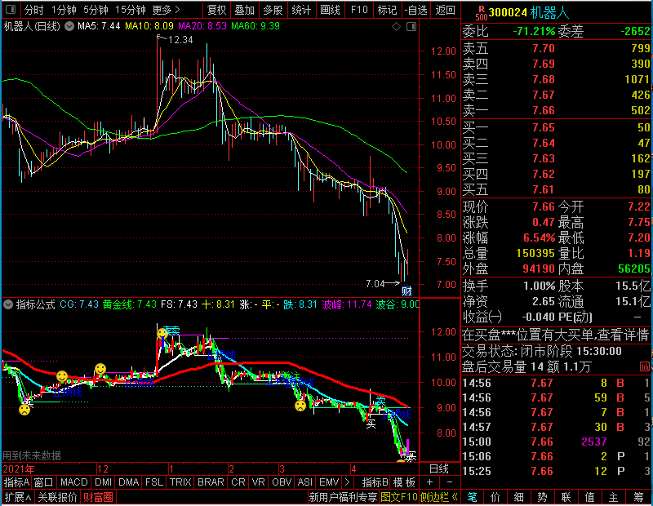Open the 指标公式 indicator dropdown arrow
The width and height of the screenshot is (653, 506).
8,304
